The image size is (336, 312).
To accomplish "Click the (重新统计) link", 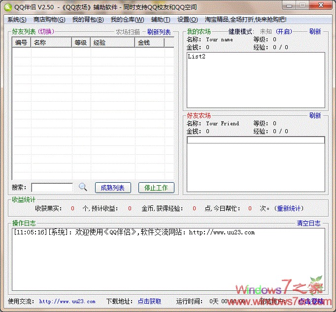I will (x=289, y=208).
